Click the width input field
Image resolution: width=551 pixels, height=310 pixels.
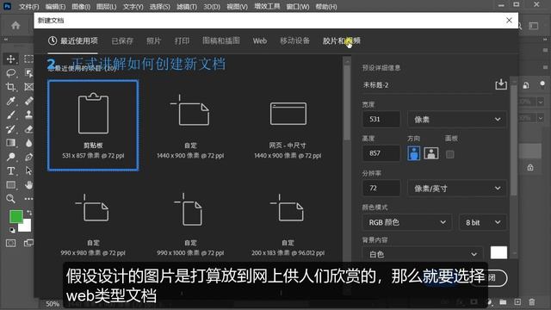381,119
